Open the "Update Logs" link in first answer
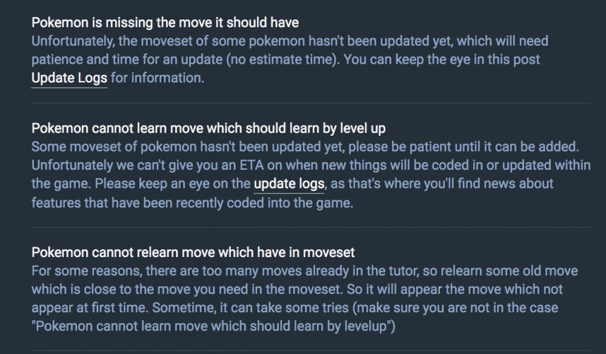The width and height of the screenshot is (606, 354). click(x=69, y=78)
